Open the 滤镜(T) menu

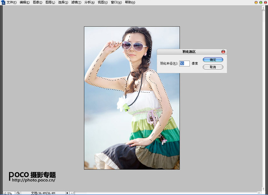[x=76, y=3]
